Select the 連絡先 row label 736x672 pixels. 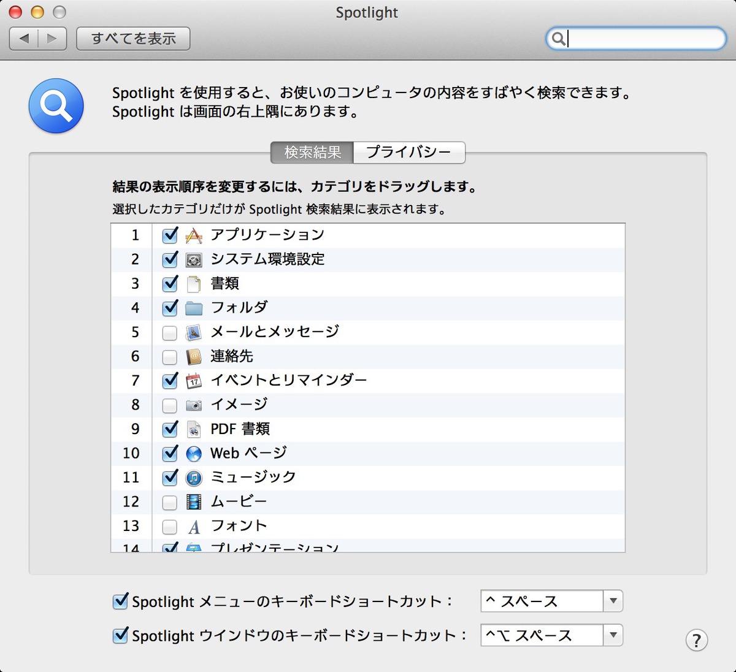pyautogui.click(x=232, y=356)
